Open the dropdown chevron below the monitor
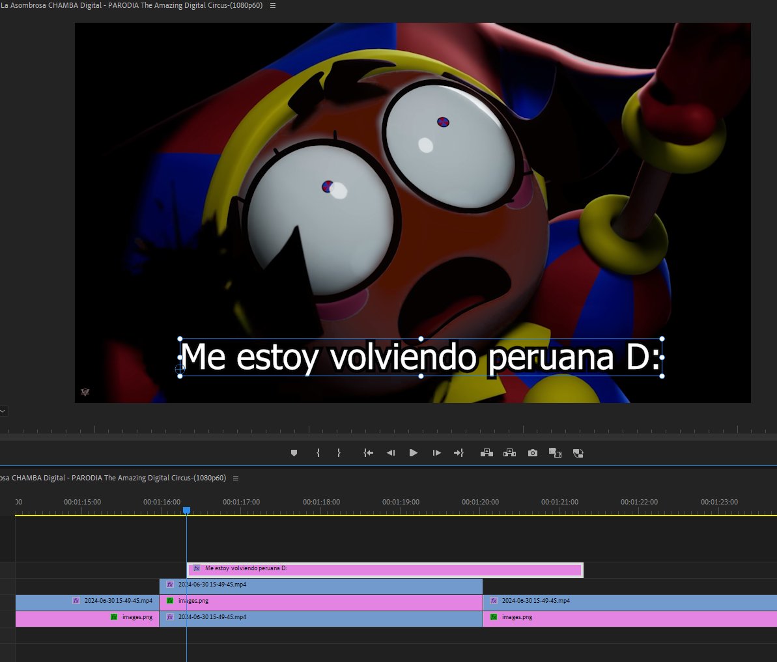The image size is (777, 662). click(3, 411)
